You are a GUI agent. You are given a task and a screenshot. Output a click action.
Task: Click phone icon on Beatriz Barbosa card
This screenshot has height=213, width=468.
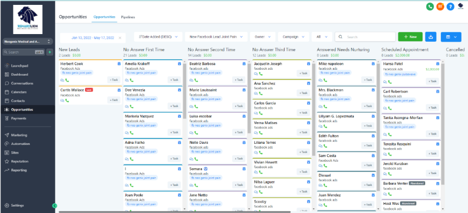point(196,80)
